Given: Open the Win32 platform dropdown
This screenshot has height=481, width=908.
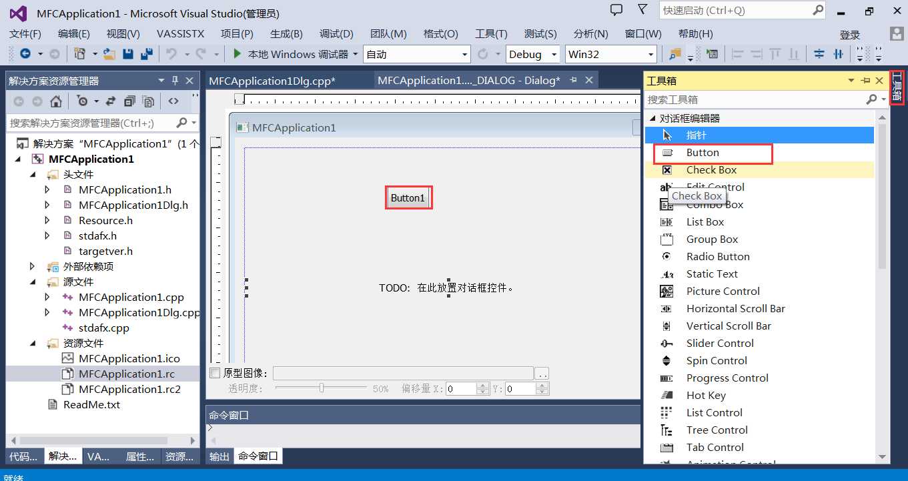Looking at the screenshot, I should [x=651, y=54].
